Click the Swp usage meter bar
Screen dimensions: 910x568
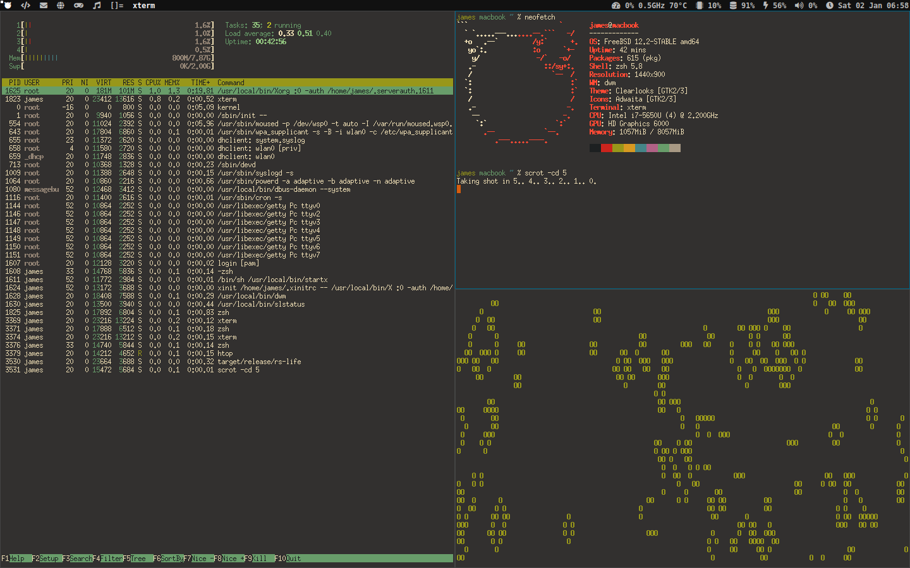[111, 66]
